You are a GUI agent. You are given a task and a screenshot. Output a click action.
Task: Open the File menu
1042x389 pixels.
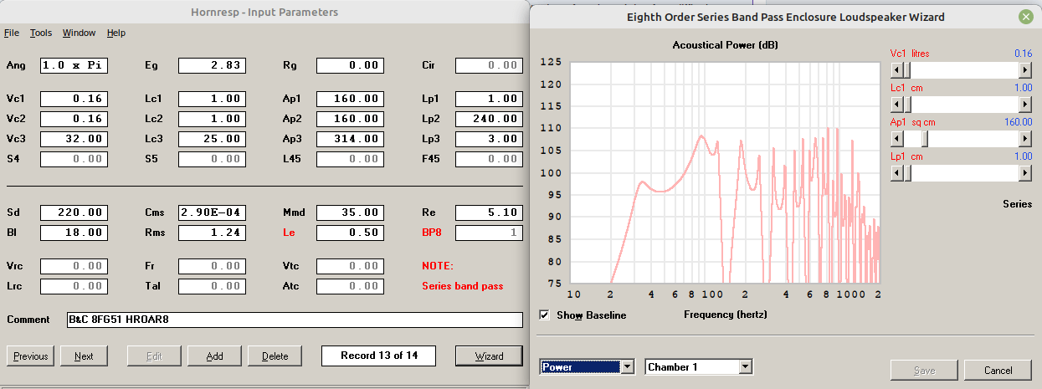point(12,33)
